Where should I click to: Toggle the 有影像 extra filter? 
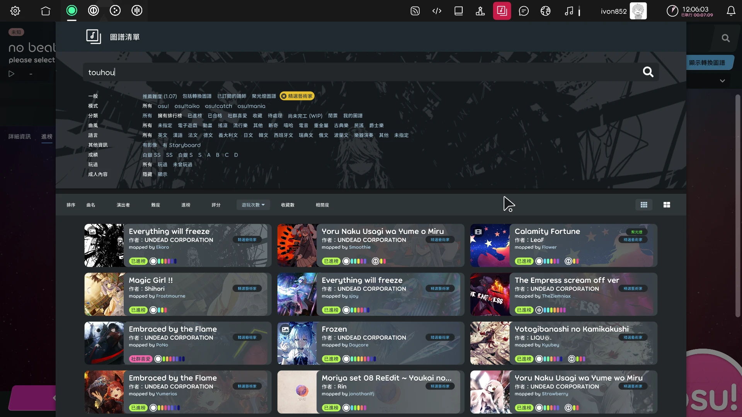pyautogui.click(x=150, y=145)
